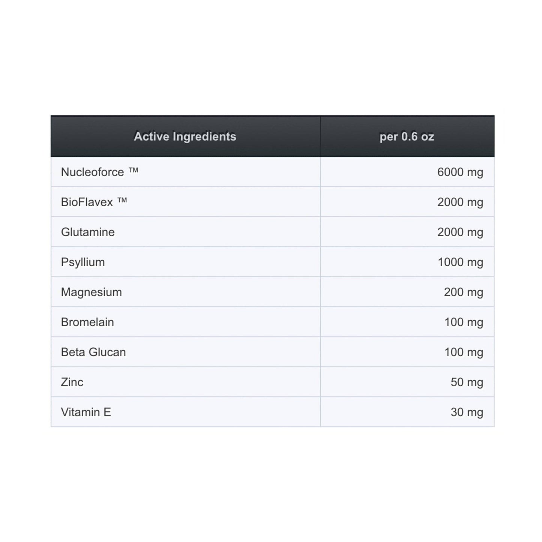The width and height of the screenshot is (542, 542).
Task: Click the 6000 mg amount value
Action: pyautogui.click(x=460, y=172)
